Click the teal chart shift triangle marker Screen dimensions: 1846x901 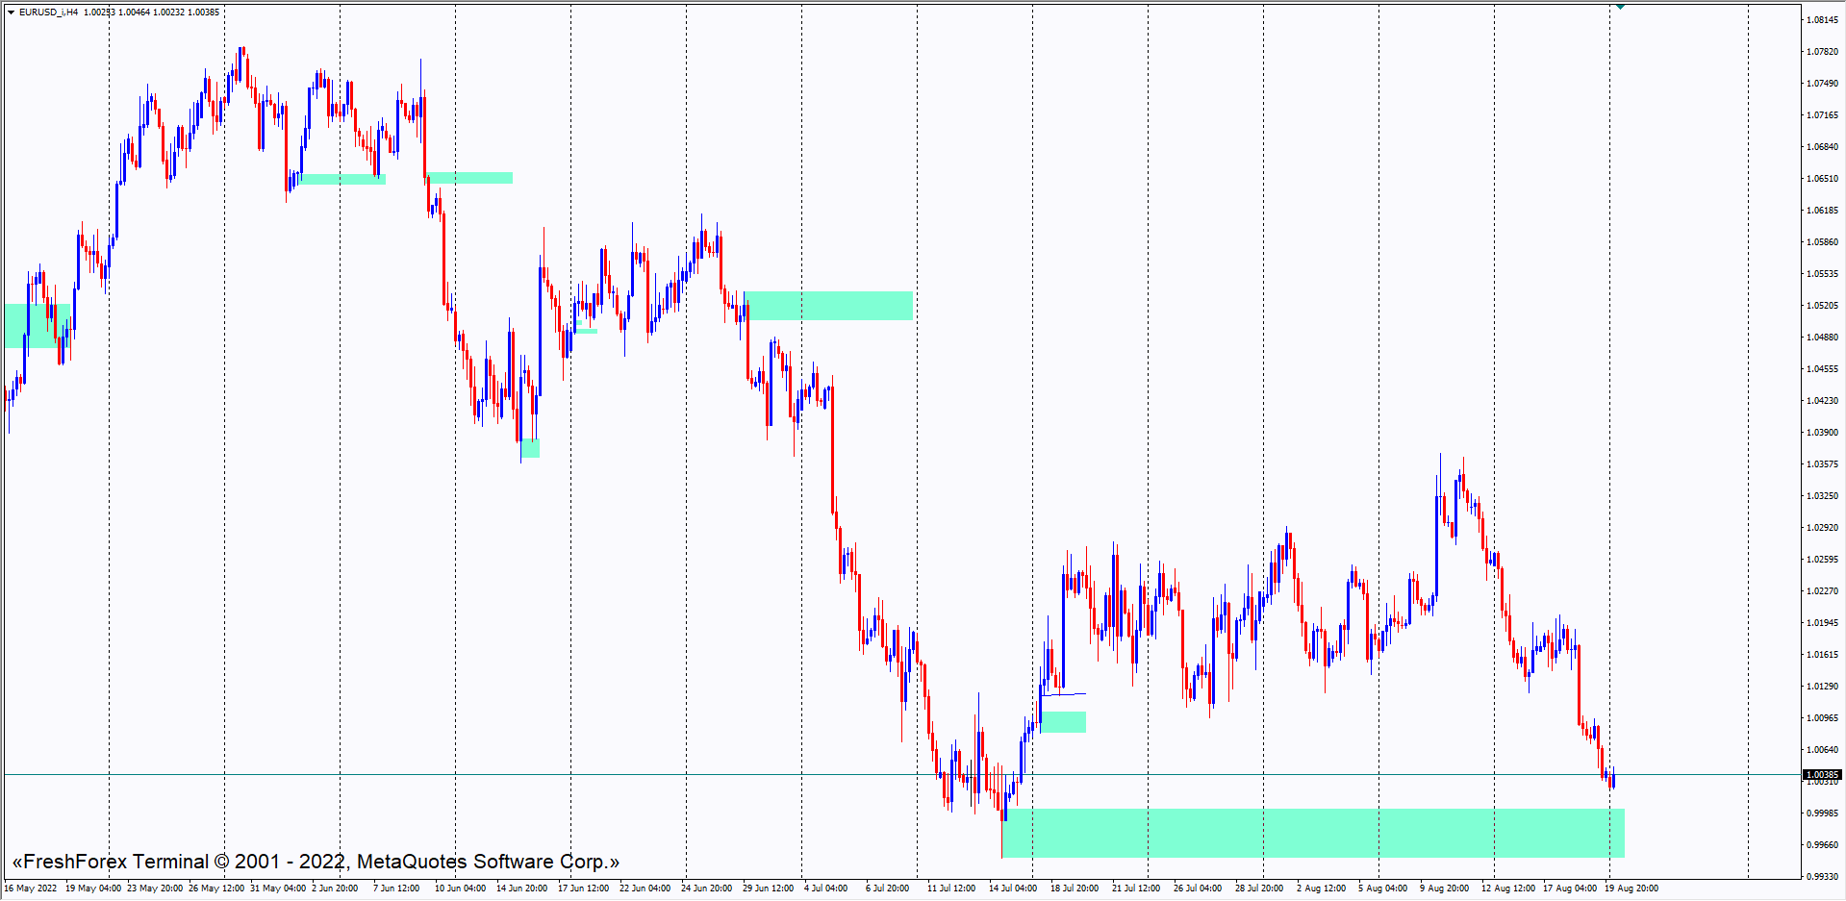pos(1620,7)
